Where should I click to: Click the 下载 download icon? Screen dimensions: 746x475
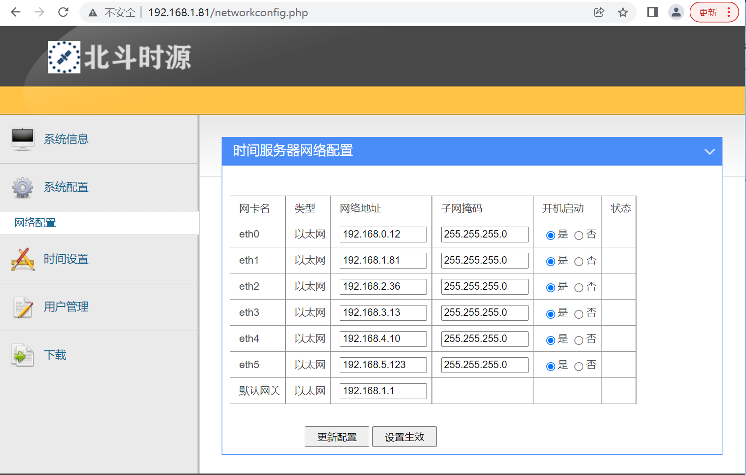tap(22, 355)
